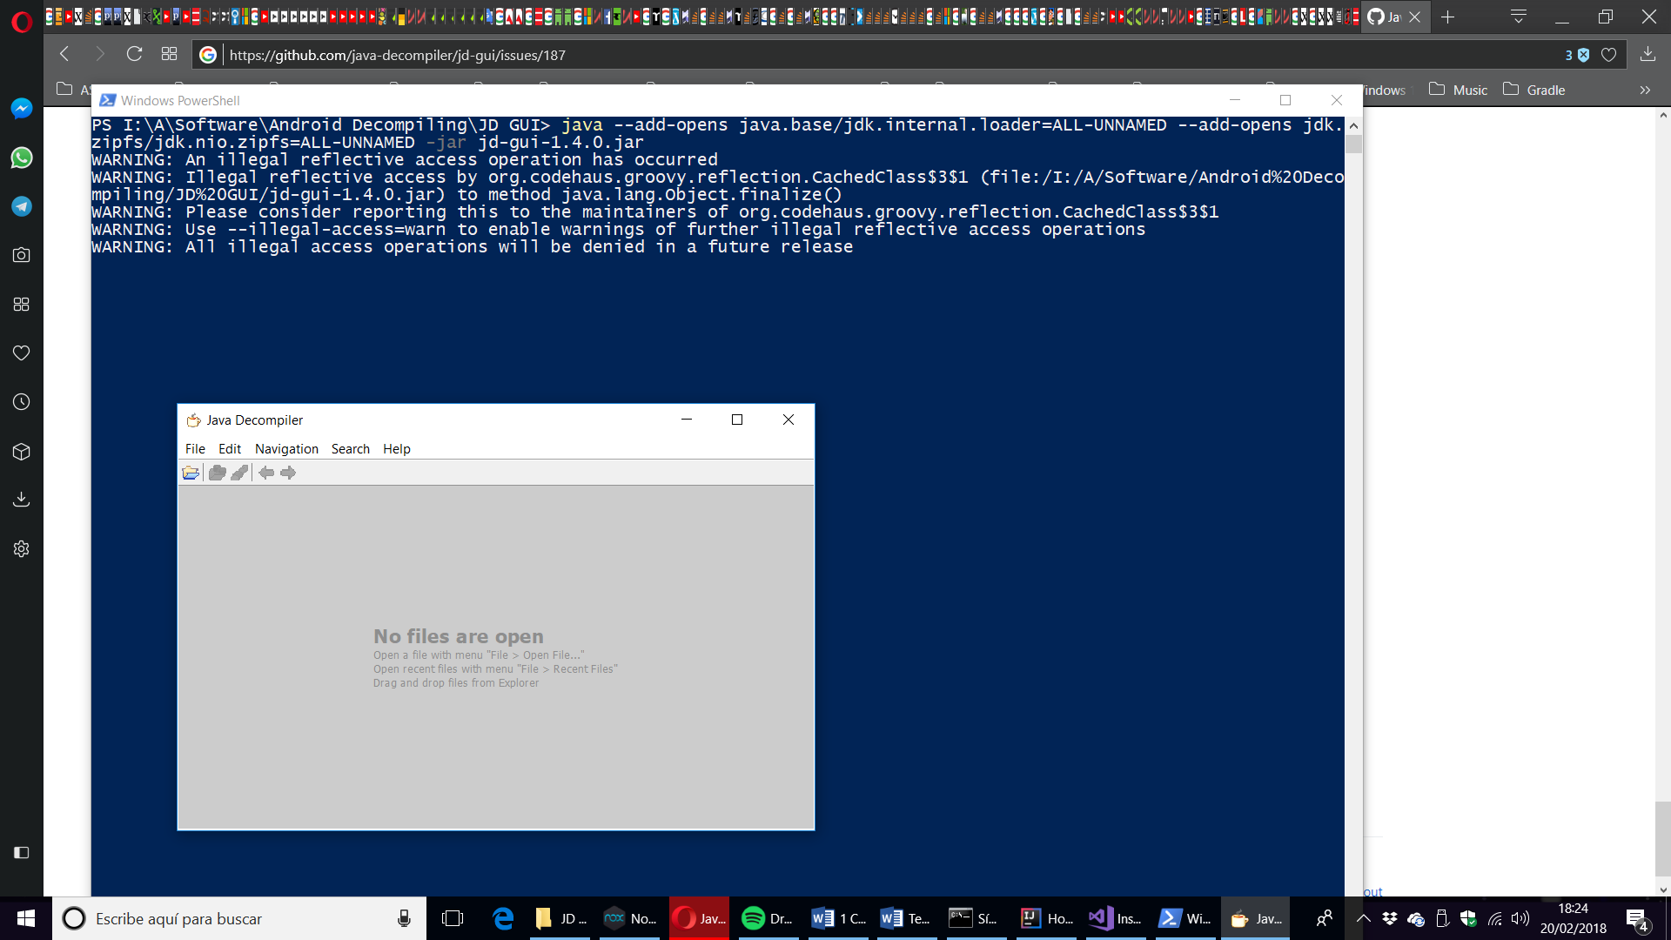Open the File menu in Java Decompiler

tap(195, 449)
